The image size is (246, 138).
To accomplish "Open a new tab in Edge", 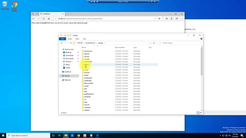I will click(67, 14).
